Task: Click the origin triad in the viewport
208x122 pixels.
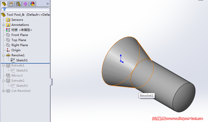Action: (x=121, y=58)
